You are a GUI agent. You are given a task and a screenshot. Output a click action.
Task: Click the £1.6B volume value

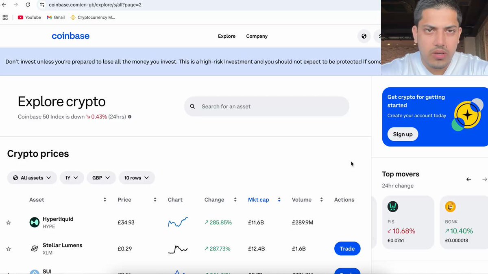click(299, 249)
